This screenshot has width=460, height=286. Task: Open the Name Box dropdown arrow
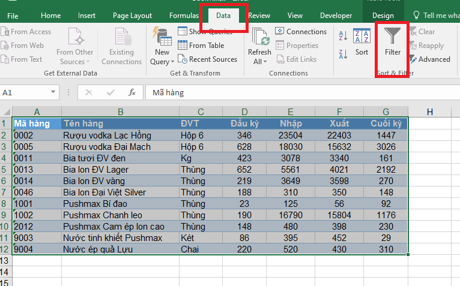coord(53,93)
